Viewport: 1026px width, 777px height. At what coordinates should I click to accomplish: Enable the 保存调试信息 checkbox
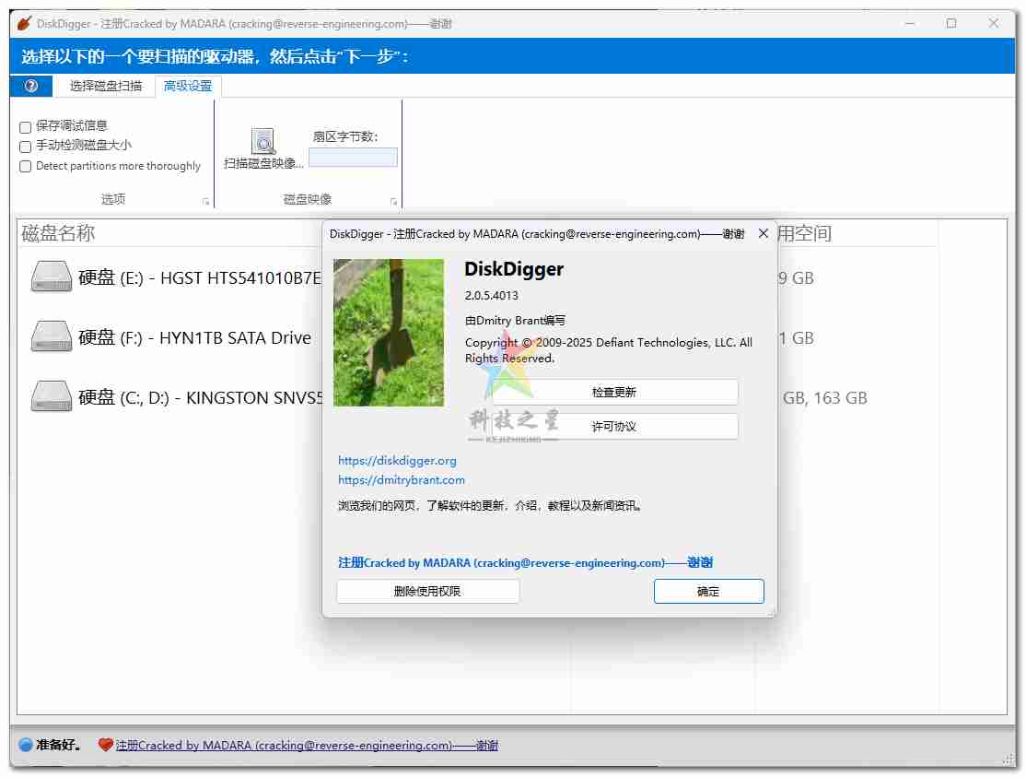click(26, 127)
